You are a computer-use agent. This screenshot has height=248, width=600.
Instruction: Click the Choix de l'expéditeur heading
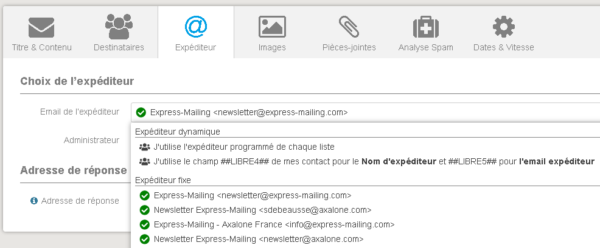tap(77, 81)
